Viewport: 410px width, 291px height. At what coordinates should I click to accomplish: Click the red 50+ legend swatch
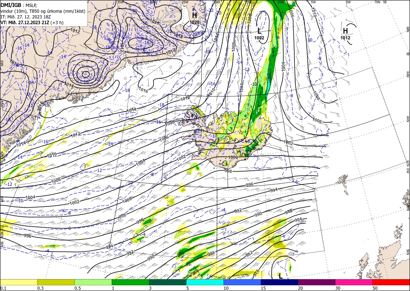coord(391,282)
